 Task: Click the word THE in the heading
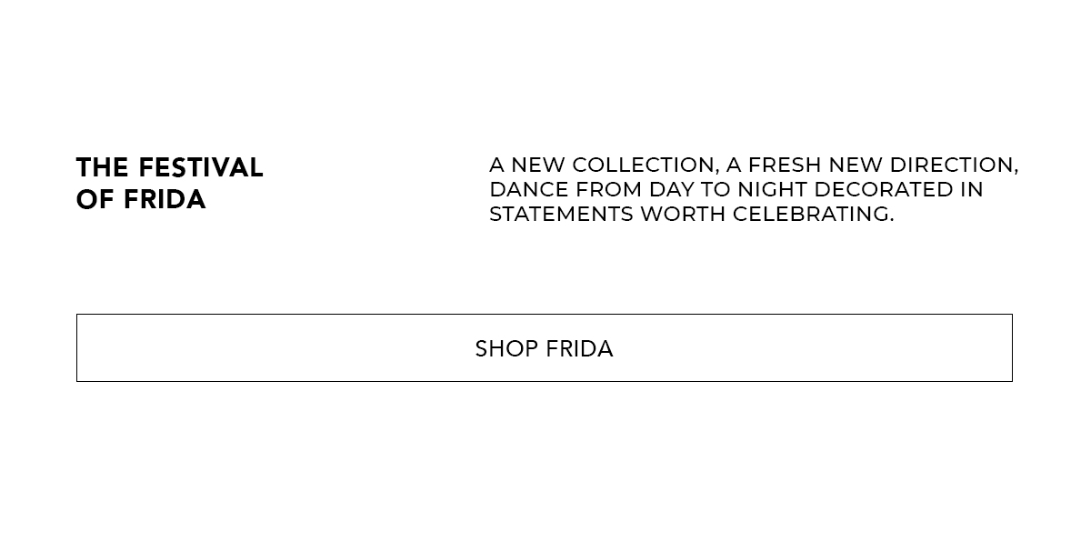[x=103, y=168]
